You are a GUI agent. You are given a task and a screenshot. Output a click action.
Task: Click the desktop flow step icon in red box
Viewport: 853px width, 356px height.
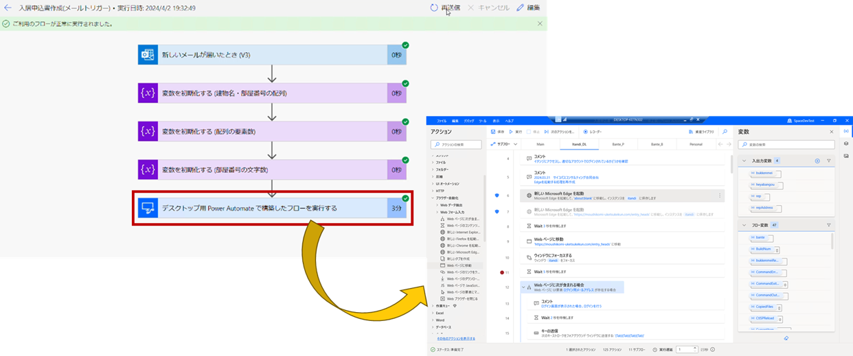(148, 208)
